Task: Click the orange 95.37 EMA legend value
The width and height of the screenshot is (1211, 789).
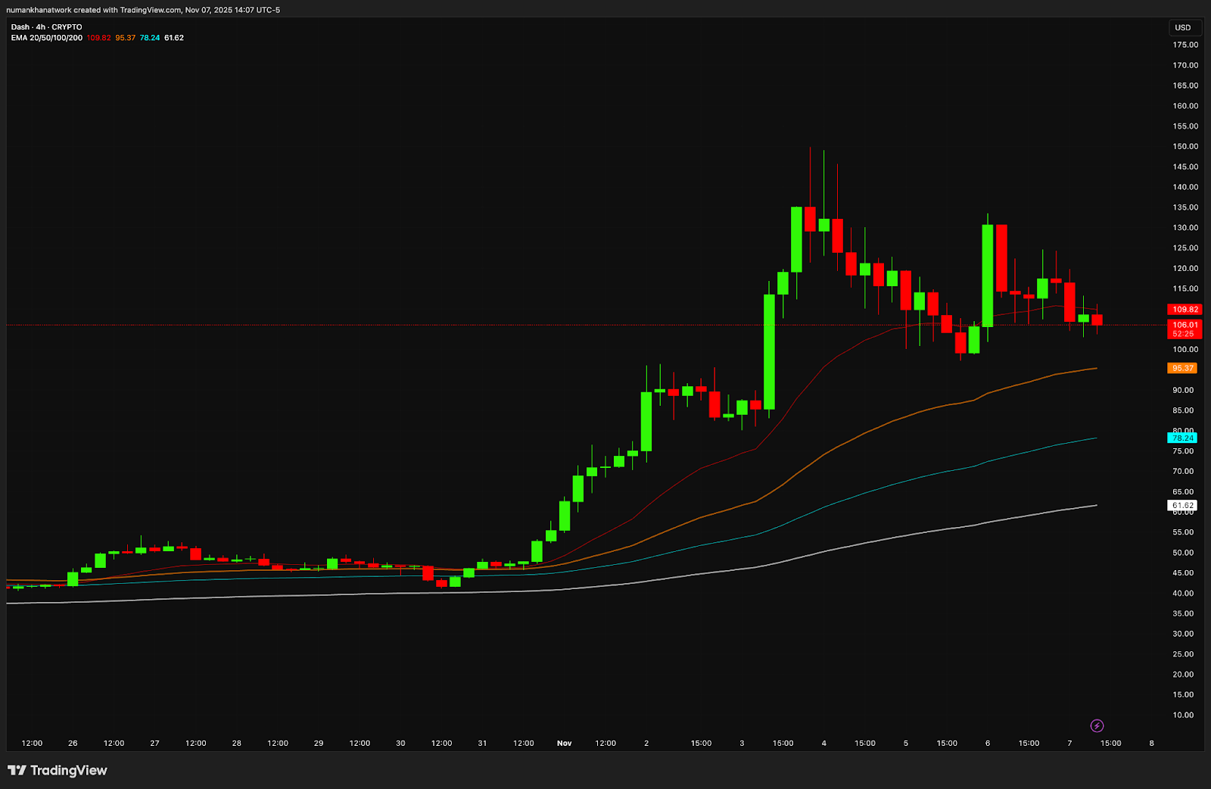Action: click(x=125, y=38)
